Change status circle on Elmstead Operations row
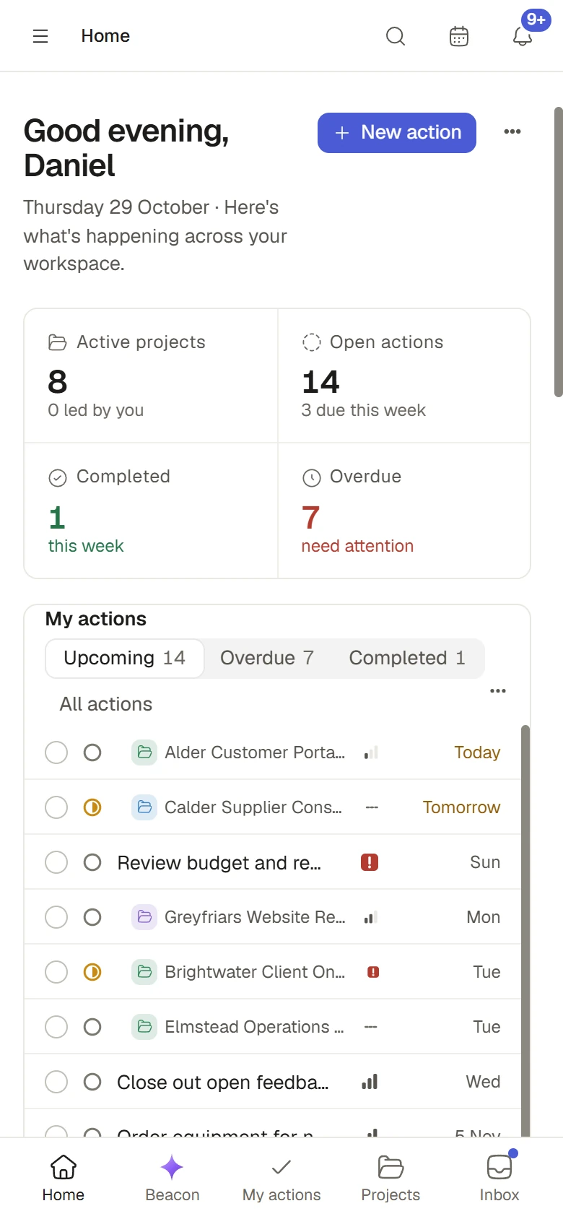Screen dimensions: 563x1219 [92, 1027]
